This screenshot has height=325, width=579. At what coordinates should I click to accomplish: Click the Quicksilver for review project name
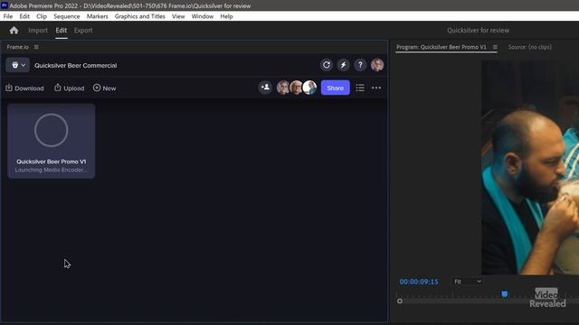[x=479, y=30]
